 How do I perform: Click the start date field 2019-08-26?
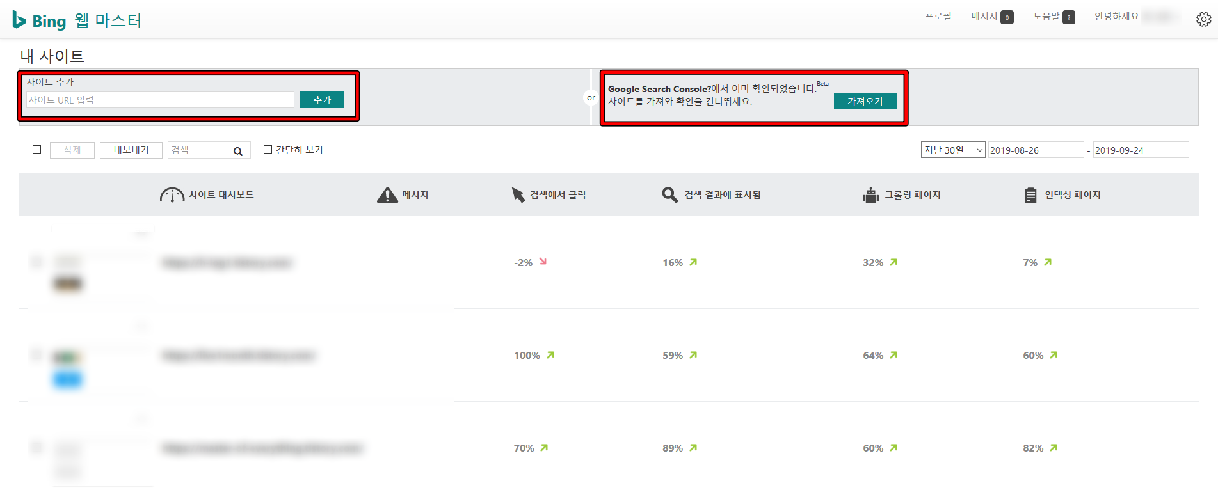tap(1036, 150)
